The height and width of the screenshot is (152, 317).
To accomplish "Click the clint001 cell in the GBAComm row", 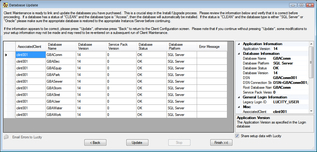I will [31, 55].
